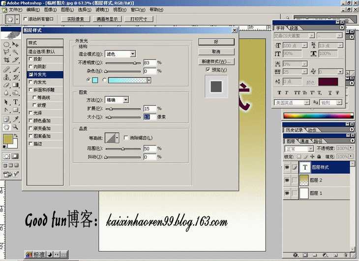Enable the 投影 drop shadow checkbox

pos(30,59)
